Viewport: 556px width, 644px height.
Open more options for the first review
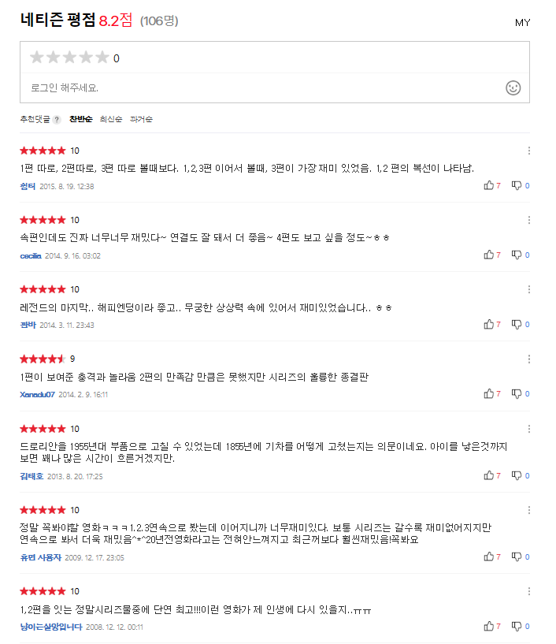tap(529, 151)
